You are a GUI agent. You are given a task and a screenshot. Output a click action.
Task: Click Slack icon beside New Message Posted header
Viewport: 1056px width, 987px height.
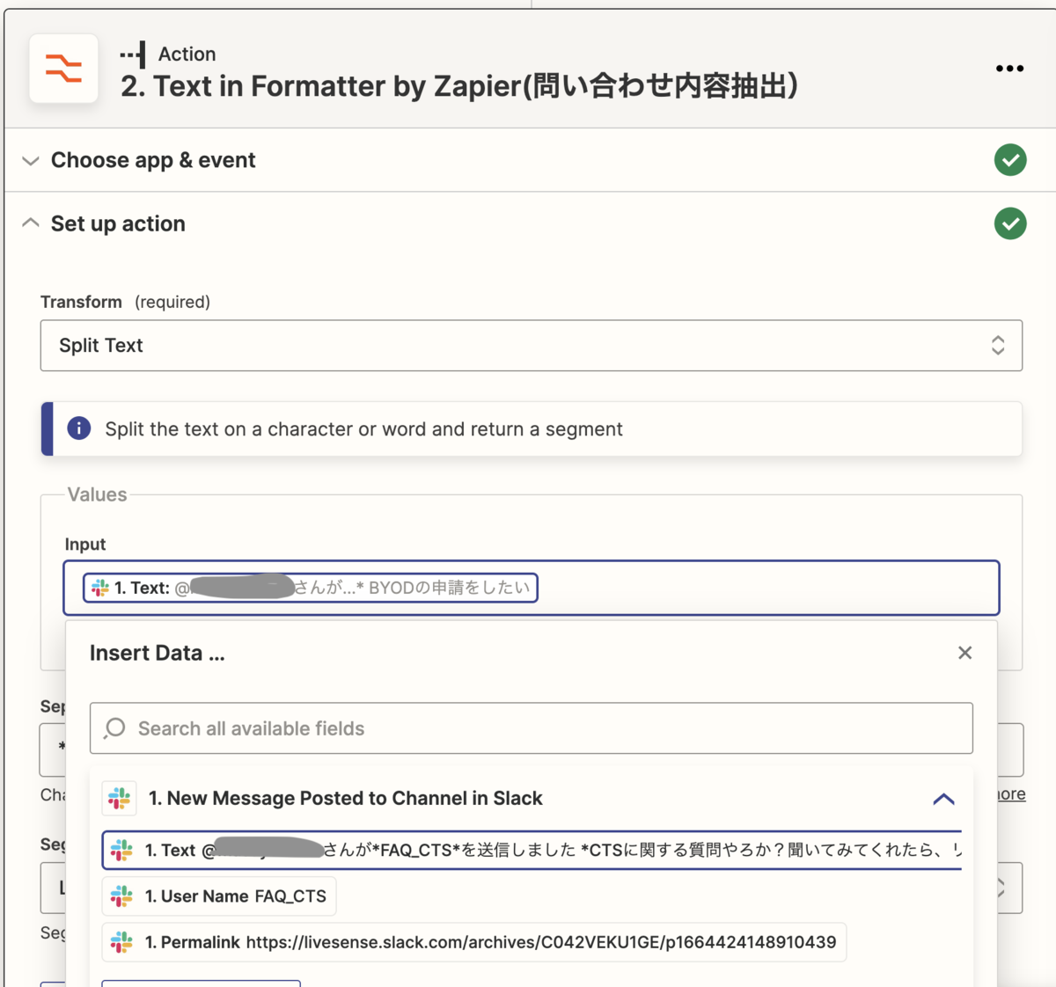(120, 798)
